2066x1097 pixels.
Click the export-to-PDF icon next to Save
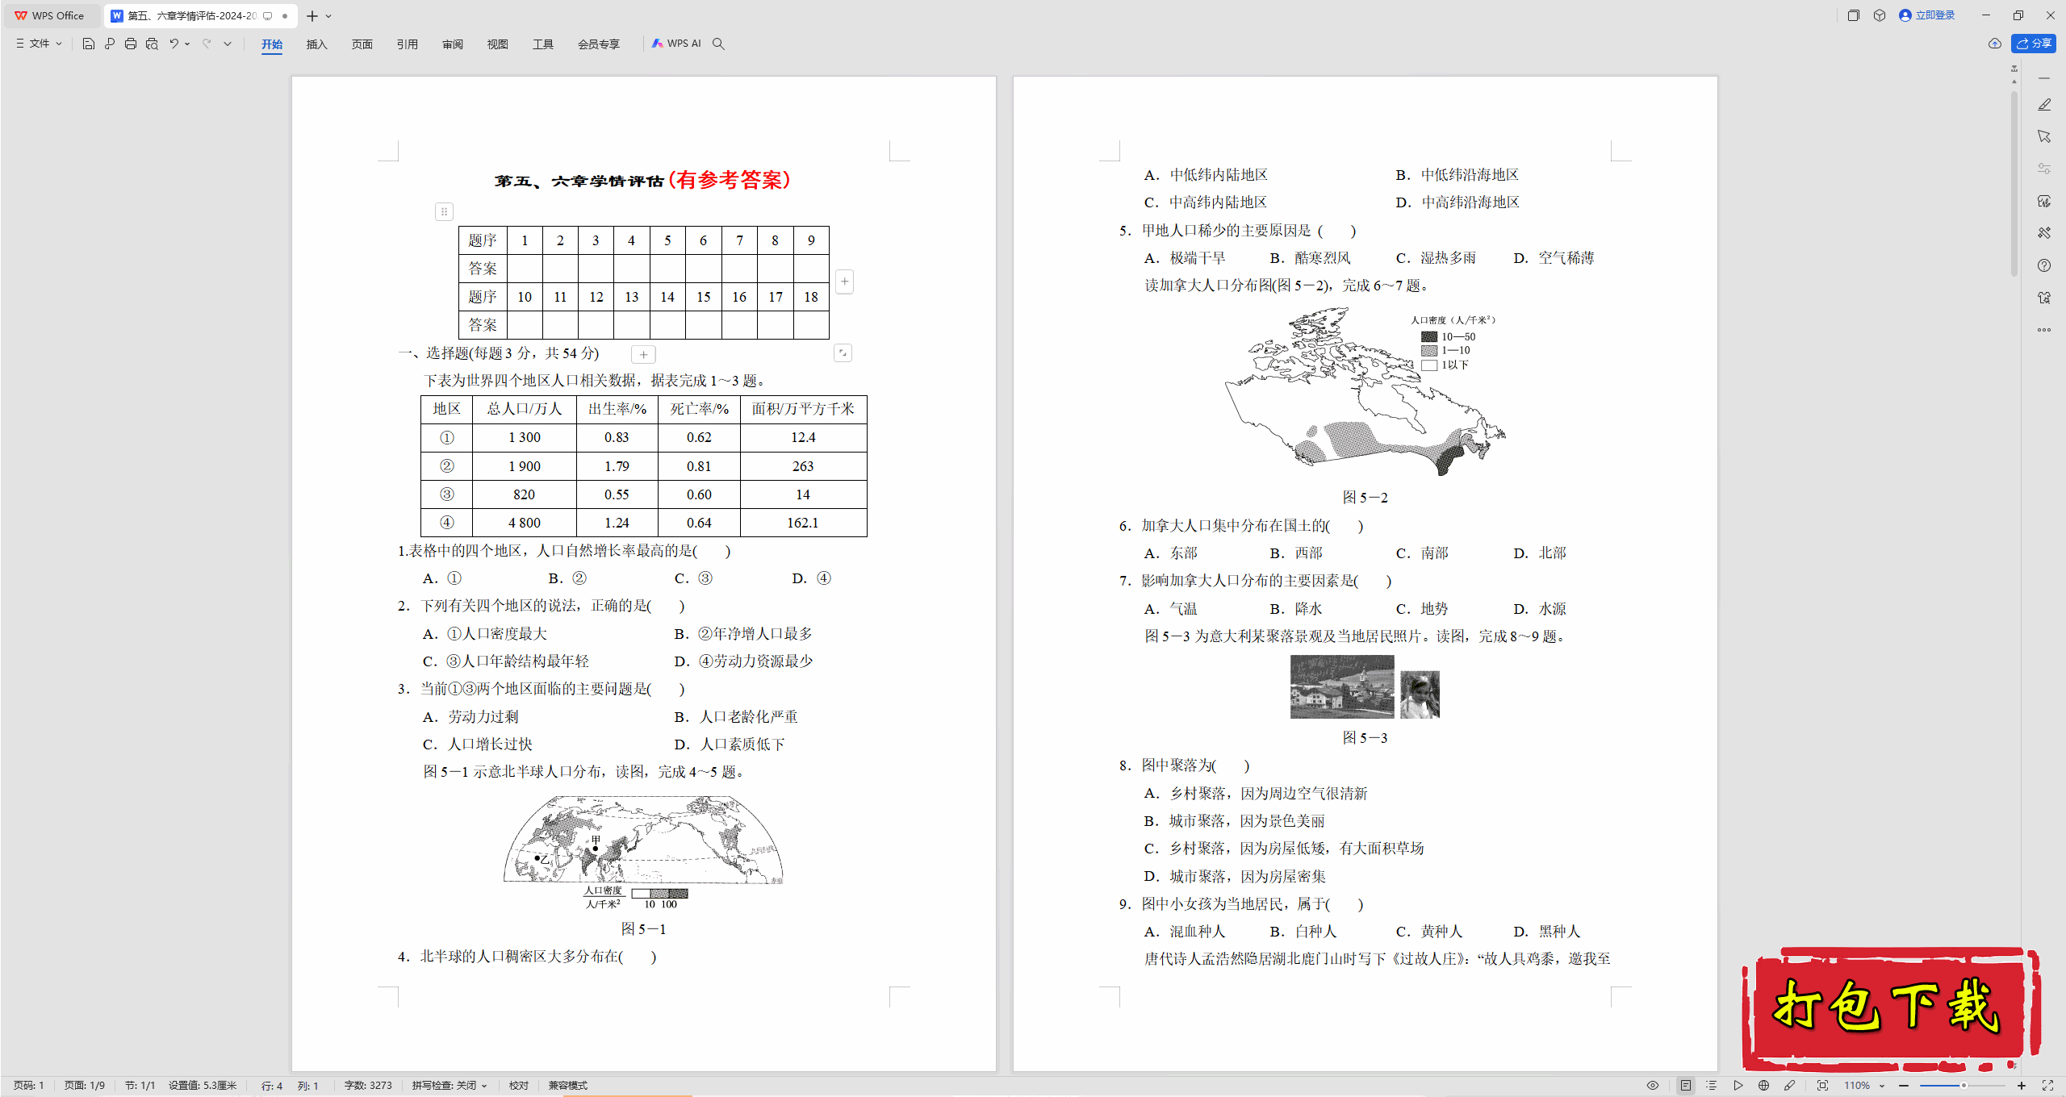tap(110, 44)
